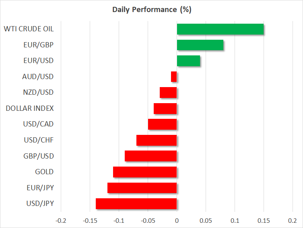The image size is (303, 228).
Task: Select the USD/JPY red bar
Action: pos(136,204)
